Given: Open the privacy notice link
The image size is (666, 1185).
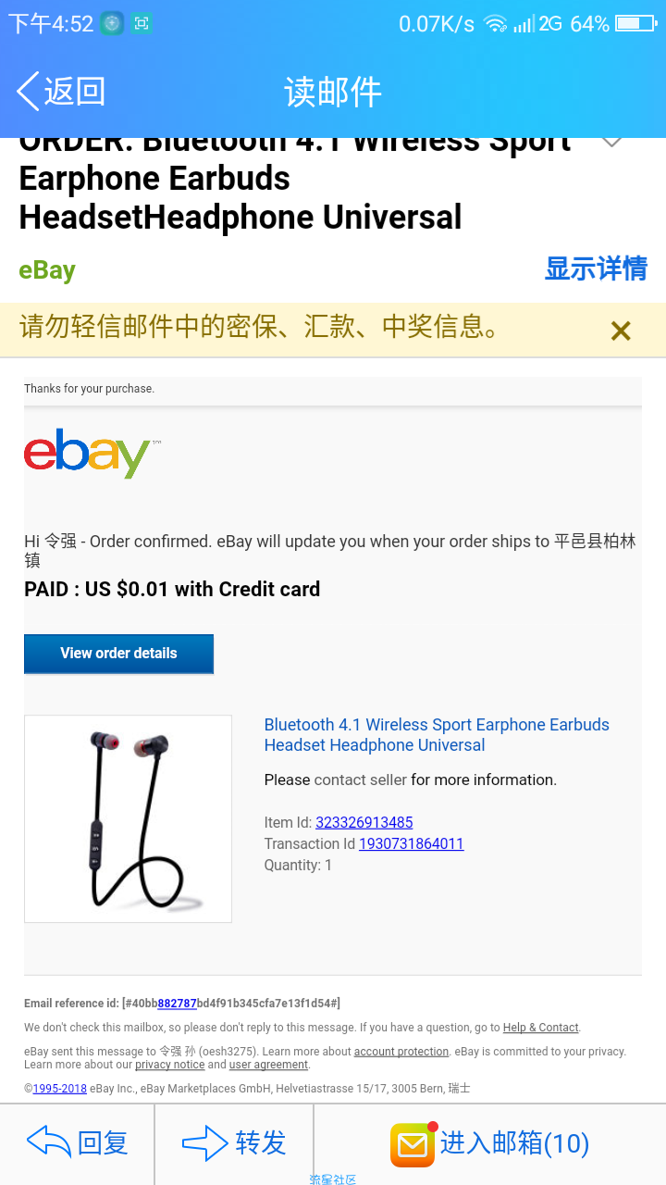Looking at the screenshot, I should 170,1065.
